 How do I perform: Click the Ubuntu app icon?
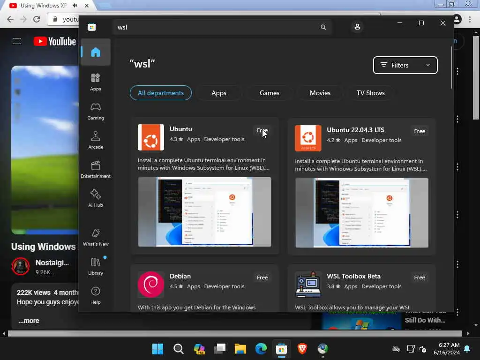(151, 137)
